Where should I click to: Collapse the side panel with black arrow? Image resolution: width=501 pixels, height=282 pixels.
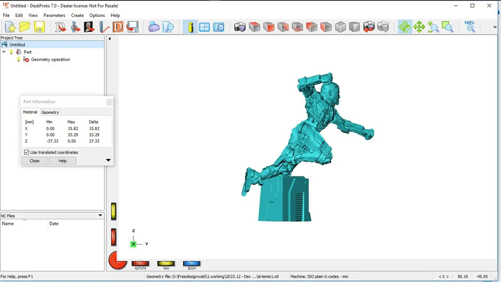point(109,39)
